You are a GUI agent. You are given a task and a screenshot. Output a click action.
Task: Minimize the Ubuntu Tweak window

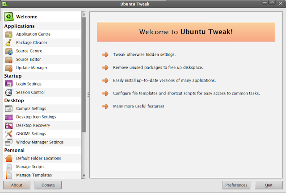[x=265, y=3]
